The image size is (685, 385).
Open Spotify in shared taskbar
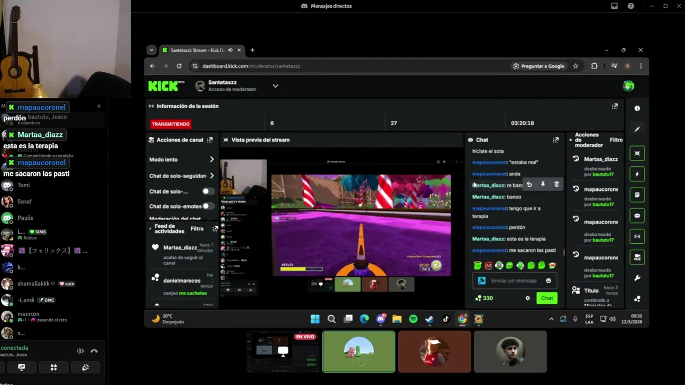[x=413, y=319]
